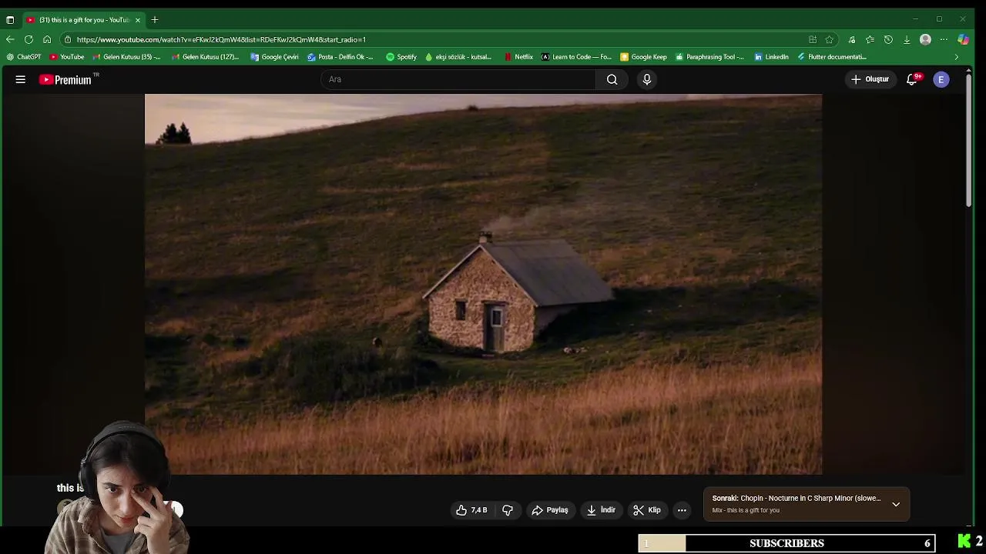This screenshot has height=554, width=986.
Task: Click the video player to pause
Action: pos(483,284)
